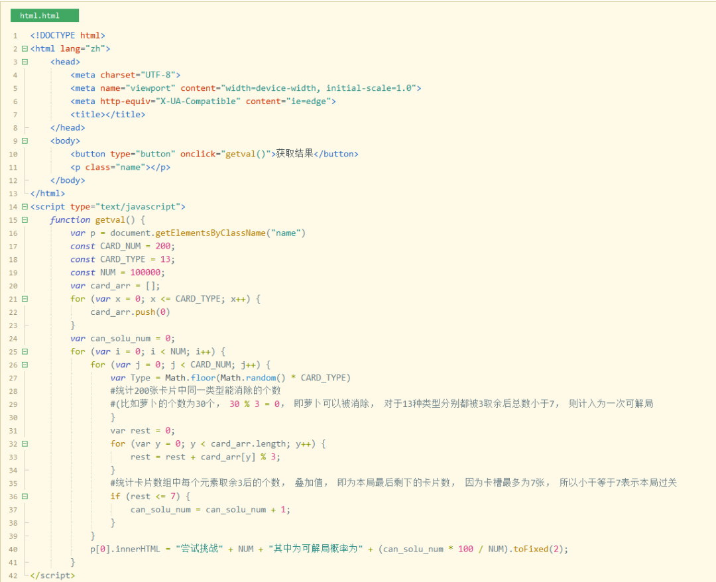Viewport: 716px width, 582px height.
Task: Click the closing </script> tag on line 42
Action: coord(52,575)
